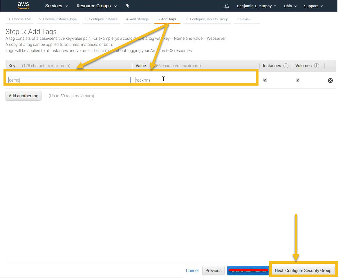Show info for Instances column
Viewport: 338px width, 278px height.
pyautogui.click(x=286, y=66)
